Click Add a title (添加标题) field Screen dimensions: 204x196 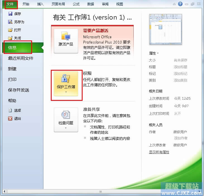coord(180,67)
